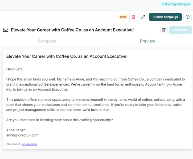This screenshot has width=193, height=159.
Task: Delete the campaign with red trash icon
Action: 133,17
